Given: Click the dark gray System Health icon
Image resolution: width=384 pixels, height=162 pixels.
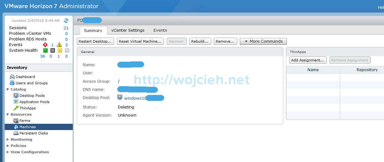Looking at the screenshot, I should coord(52,50).
